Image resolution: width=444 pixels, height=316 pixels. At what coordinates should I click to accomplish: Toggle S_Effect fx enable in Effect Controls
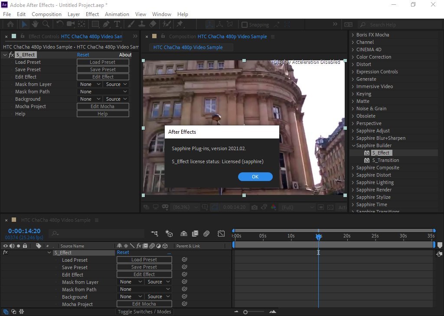[x=11, y=55]
